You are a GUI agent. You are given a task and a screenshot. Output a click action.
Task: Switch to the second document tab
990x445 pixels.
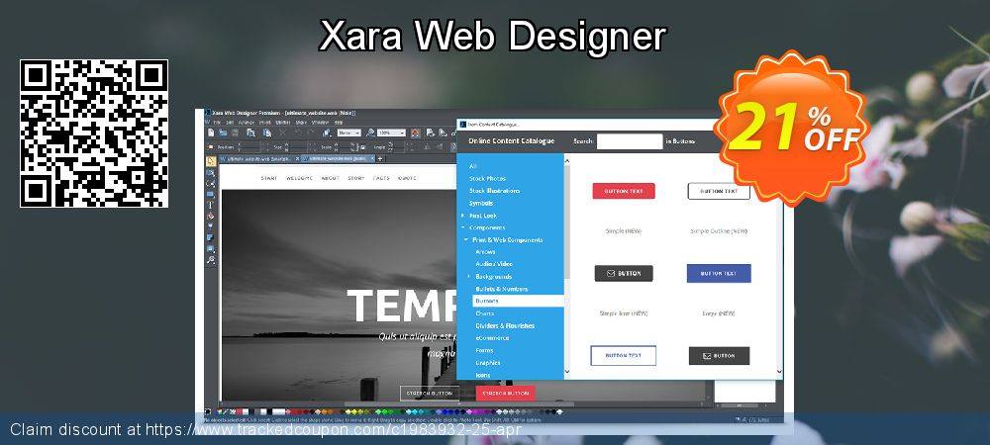click(x=336, y=159)
